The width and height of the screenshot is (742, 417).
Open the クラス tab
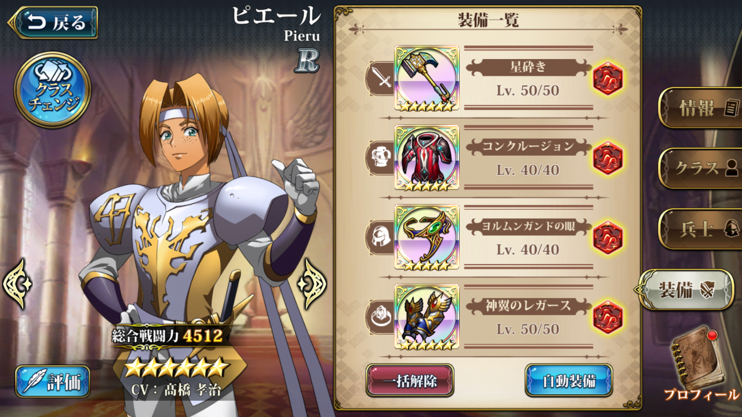(701, 168)
